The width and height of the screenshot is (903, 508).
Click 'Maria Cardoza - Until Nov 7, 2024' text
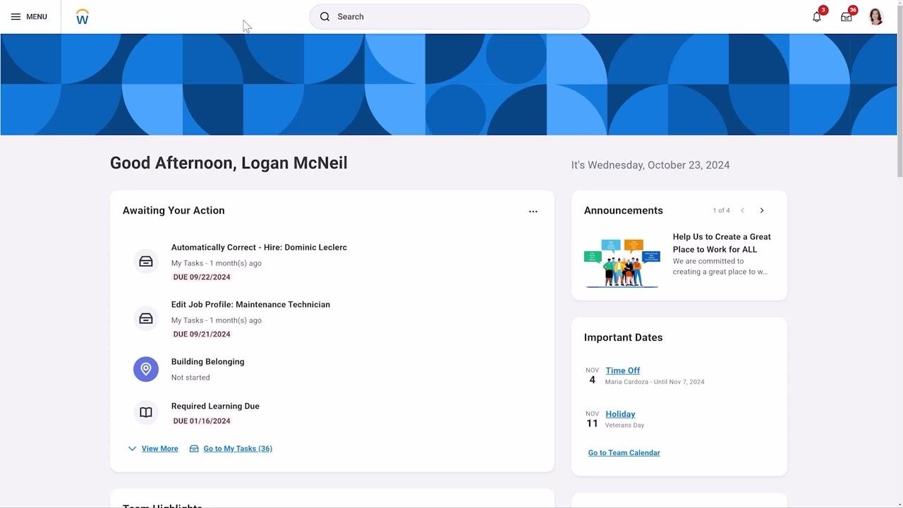(655, 382)
